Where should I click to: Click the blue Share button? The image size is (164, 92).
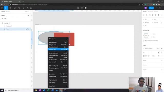151,8
